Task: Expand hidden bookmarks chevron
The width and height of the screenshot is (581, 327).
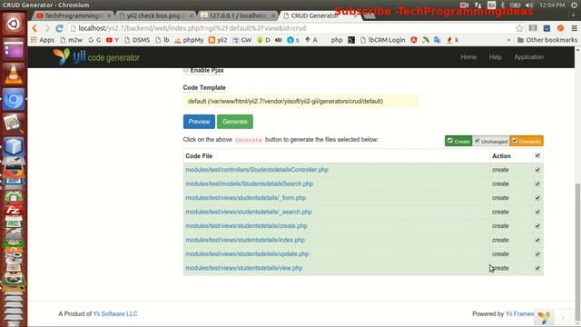Action: 508,40
